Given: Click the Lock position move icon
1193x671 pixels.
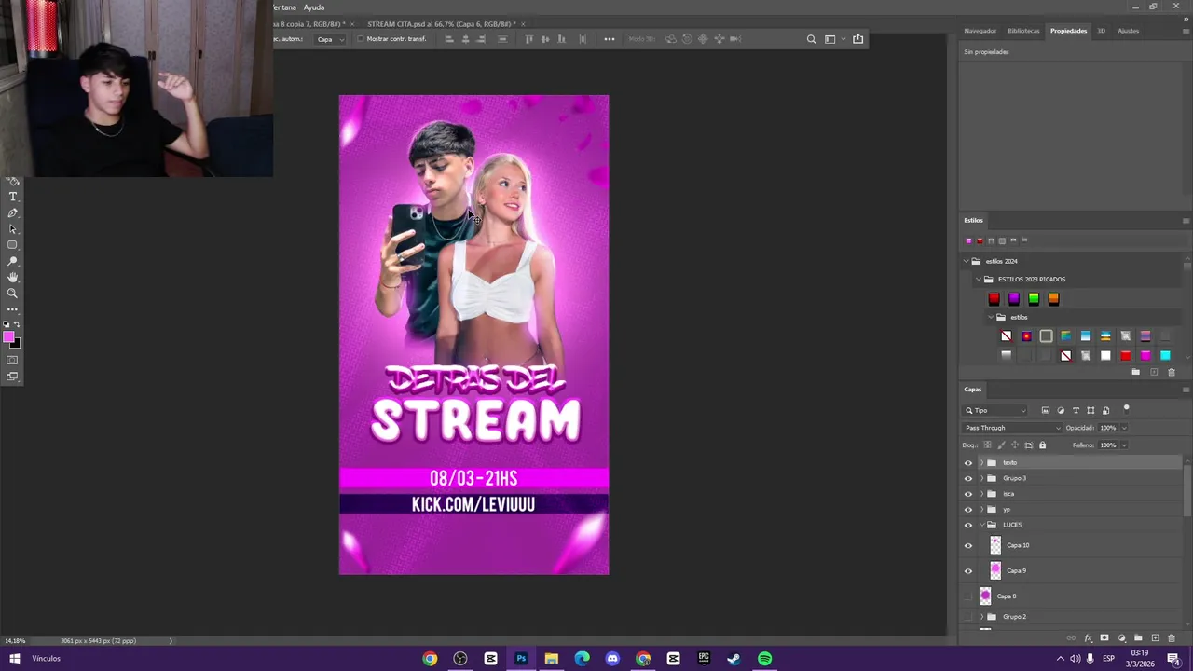Looking at the screenshot, I should (x=1015, y=445).
